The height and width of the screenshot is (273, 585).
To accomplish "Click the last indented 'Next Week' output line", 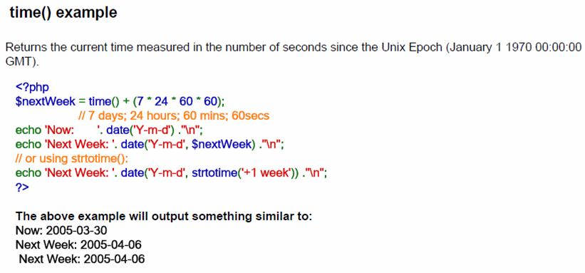I will tap(82, 259).
